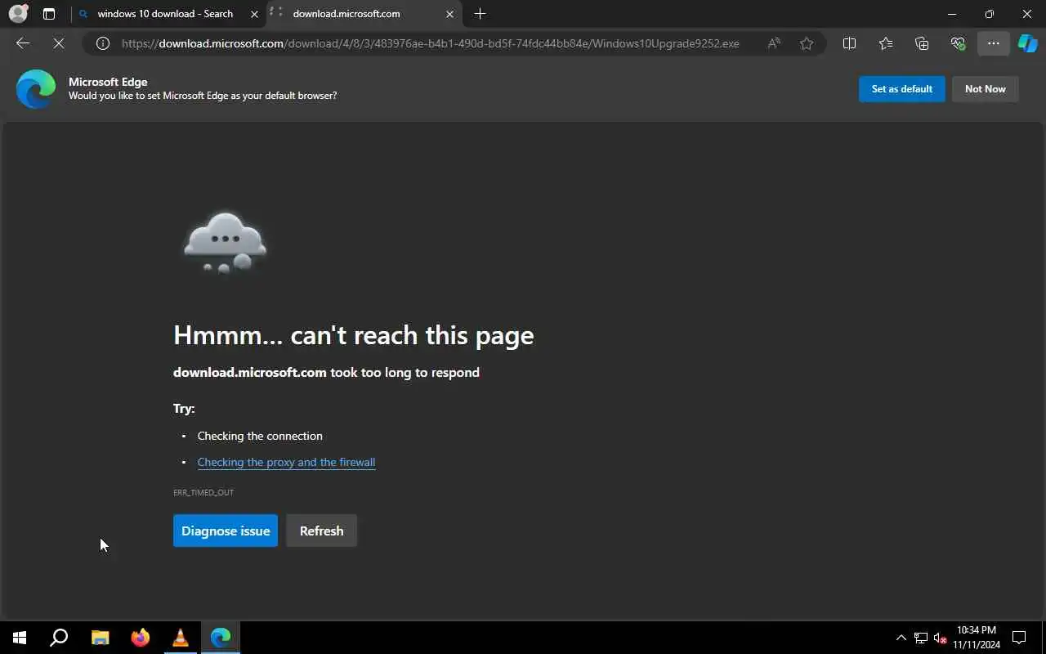Close the windows 10 download - Search tab
This screenshot has width=1046, height=654.
point(255,14)
